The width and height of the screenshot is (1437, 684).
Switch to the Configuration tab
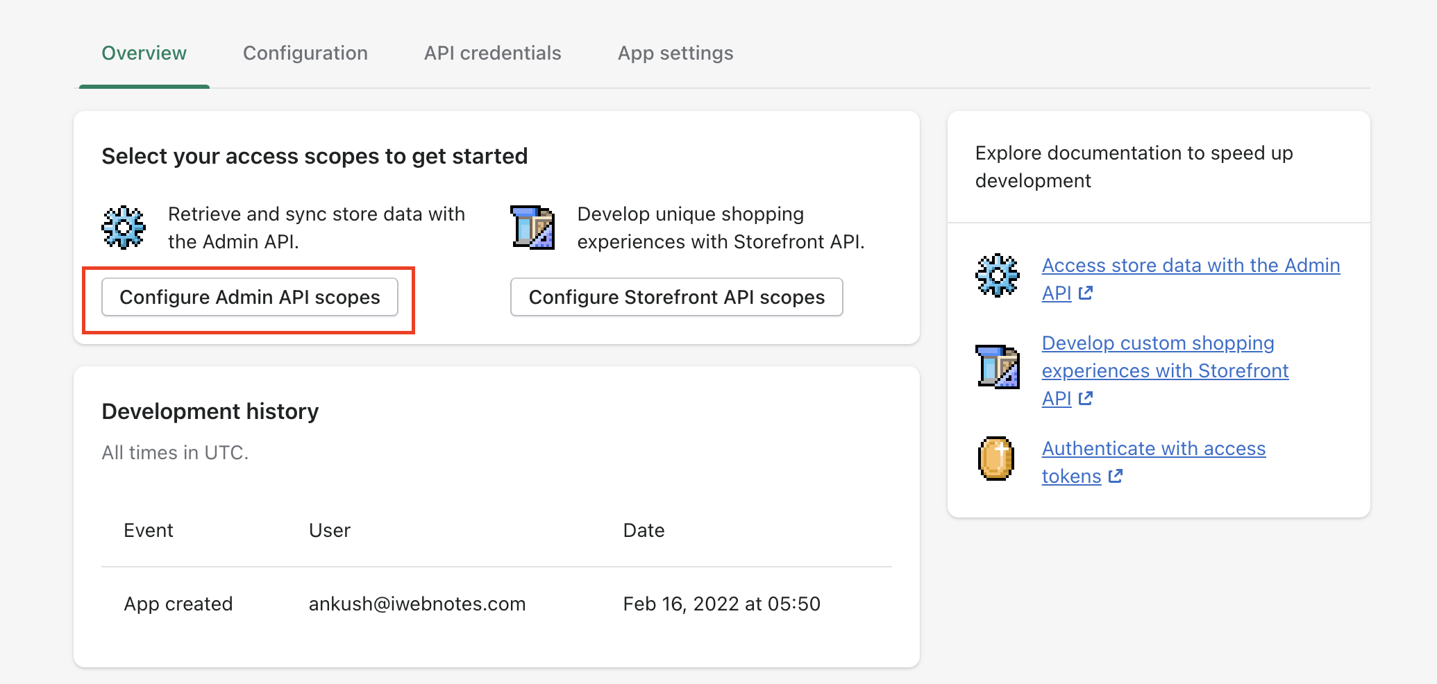pyautogui.click(x=305, y=53)
